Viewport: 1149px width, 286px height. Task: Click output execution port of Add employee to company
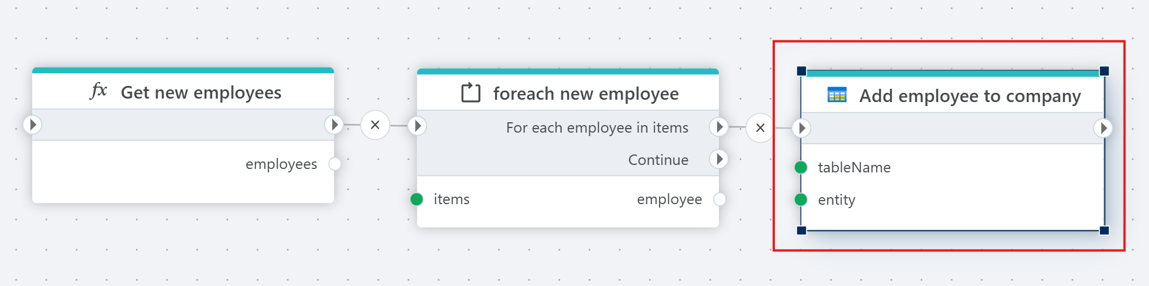pos(1103,128)
